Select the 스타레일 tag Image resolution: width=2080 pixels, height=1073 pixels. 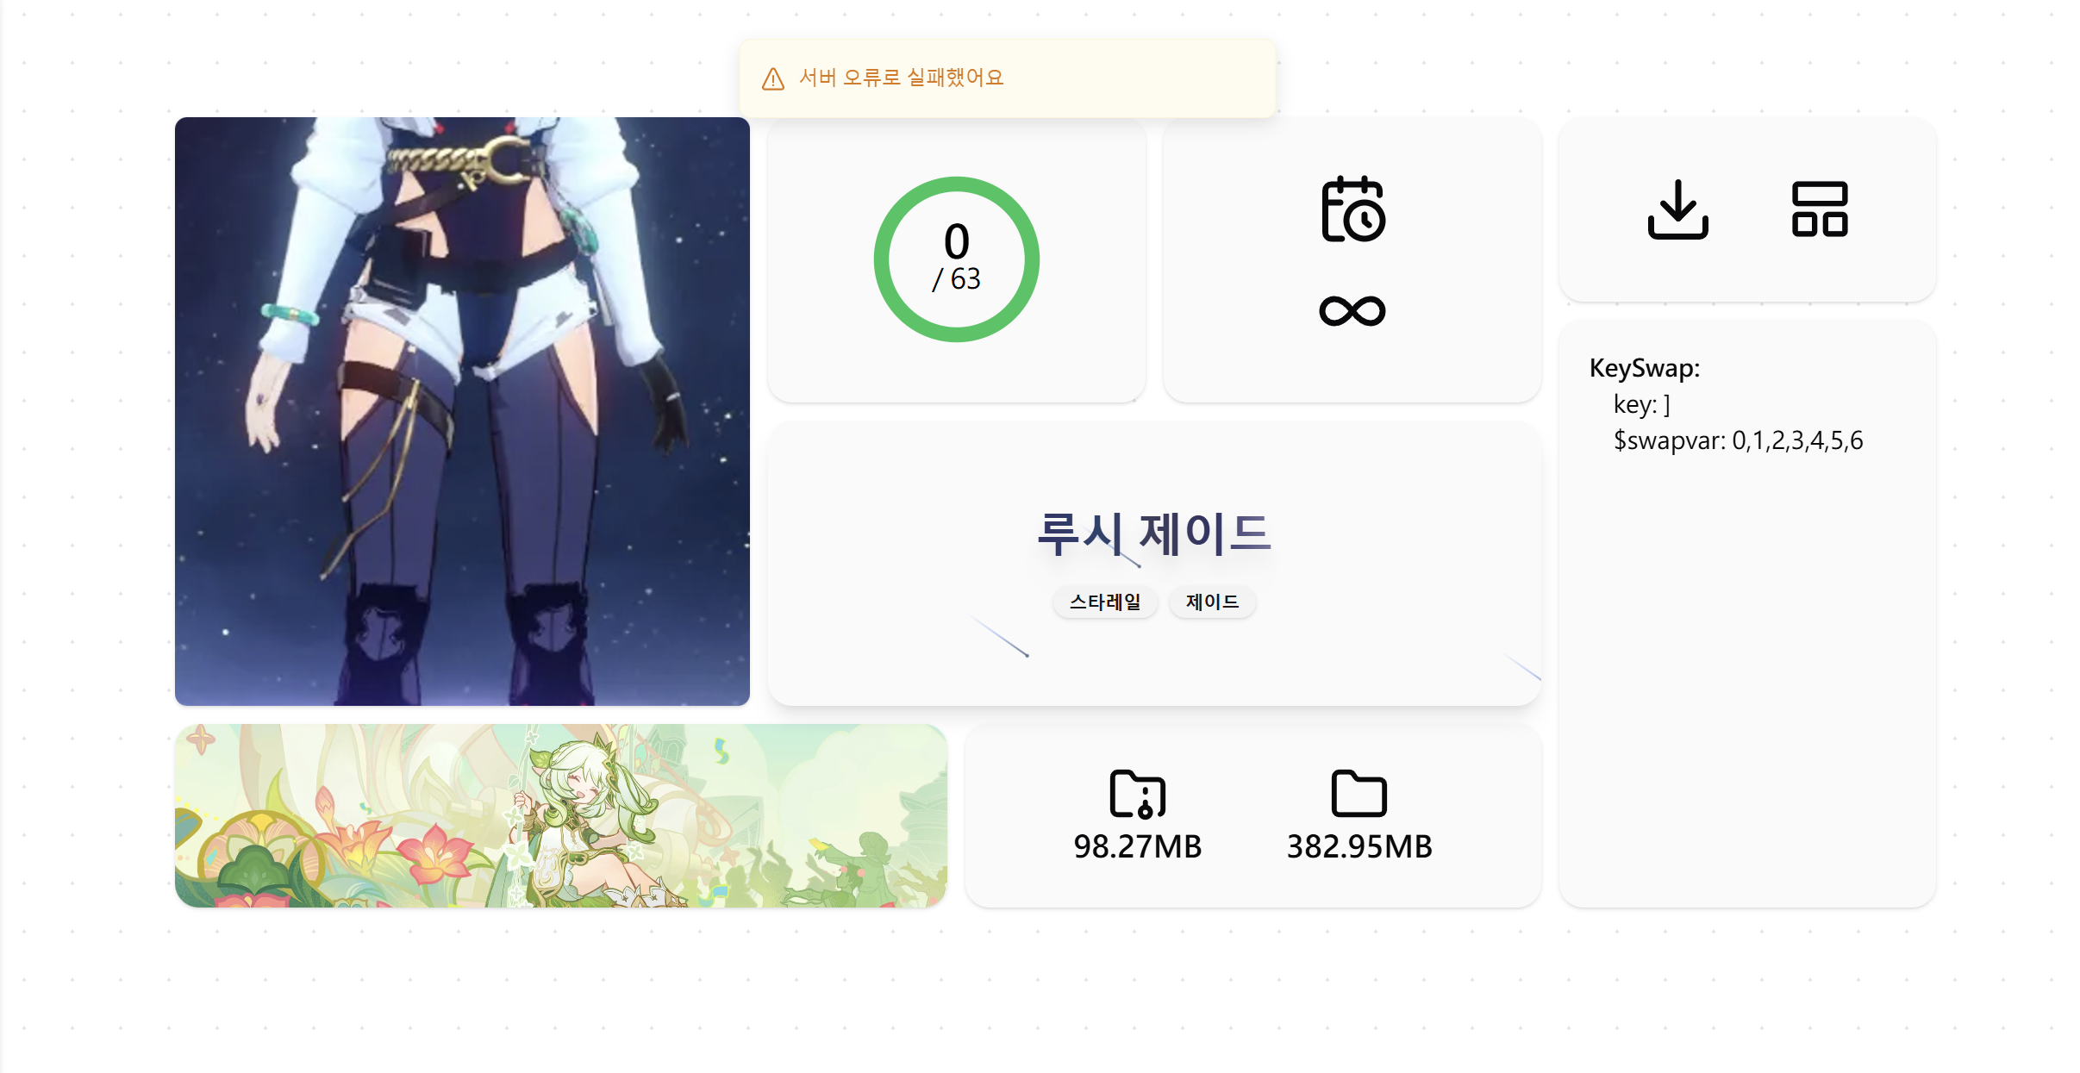click(1105, 602)
